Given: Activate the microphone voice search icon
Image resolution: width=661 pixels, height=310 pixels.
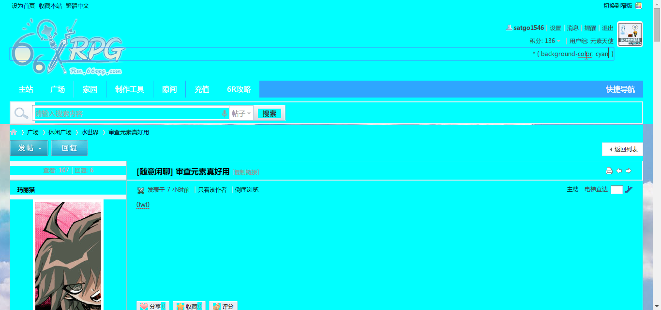Looking at the screenshot, I should coord(224,113).
